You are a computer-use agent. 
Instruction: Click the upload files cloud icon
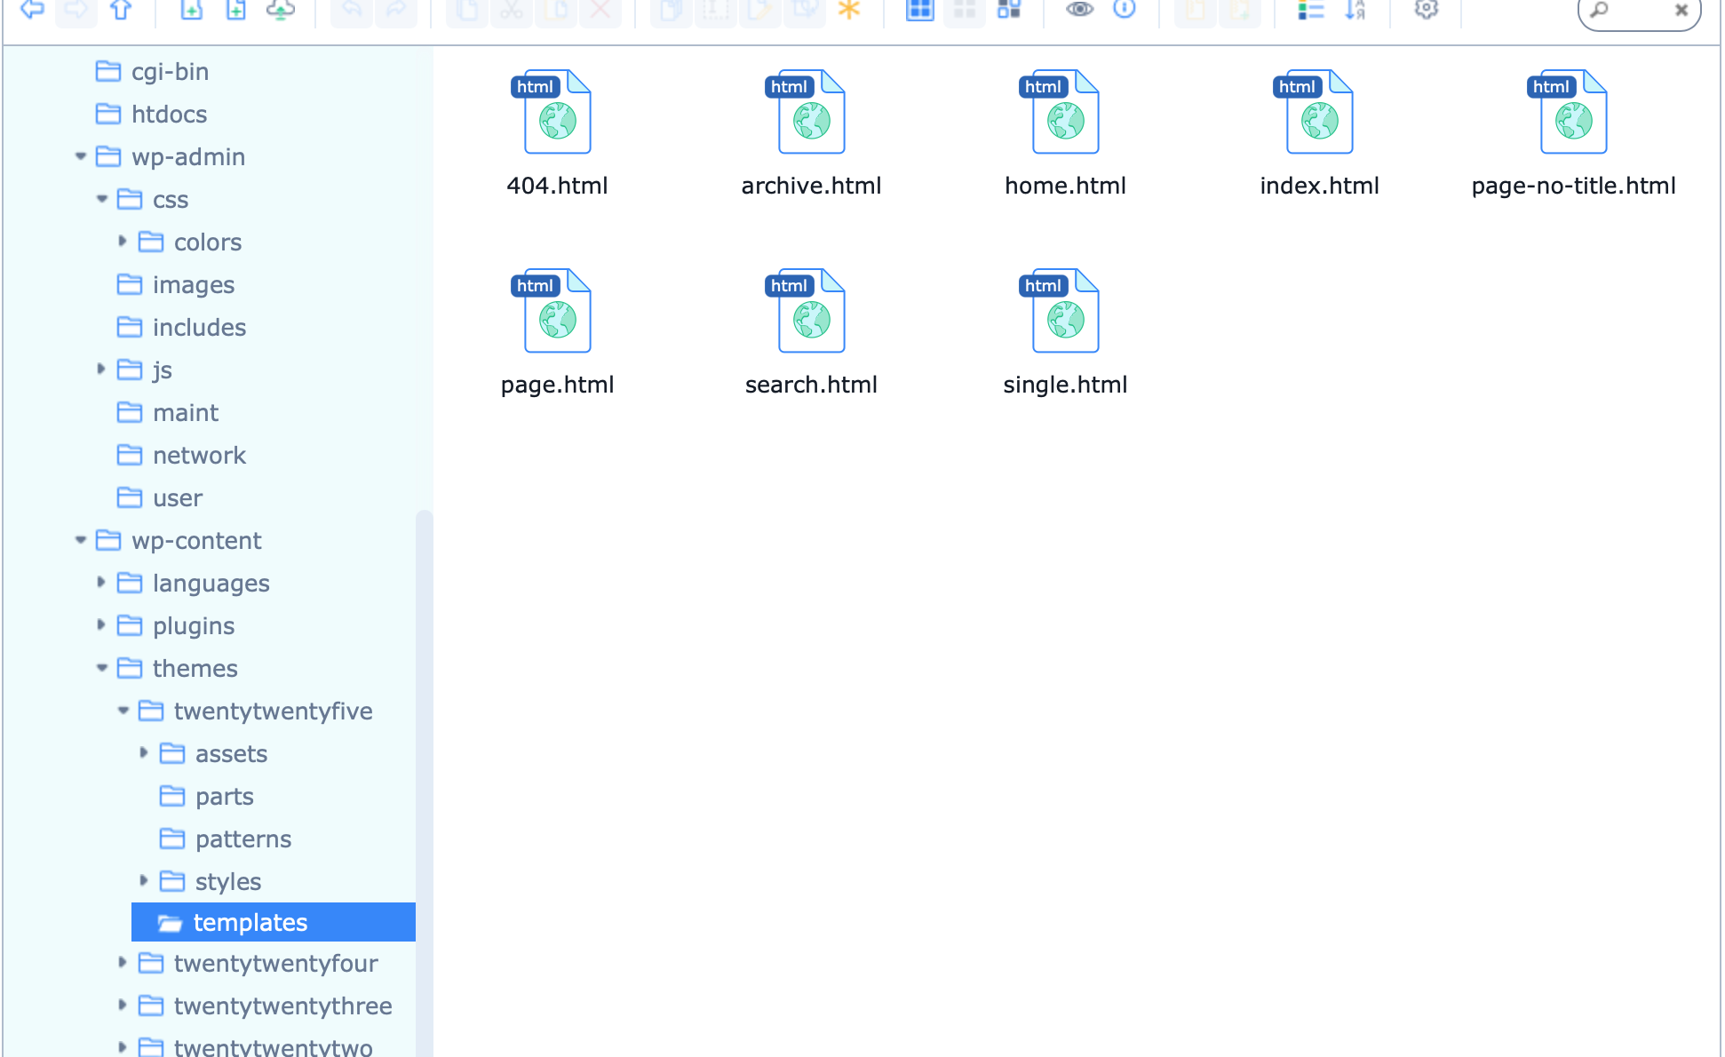coord(280,10)
